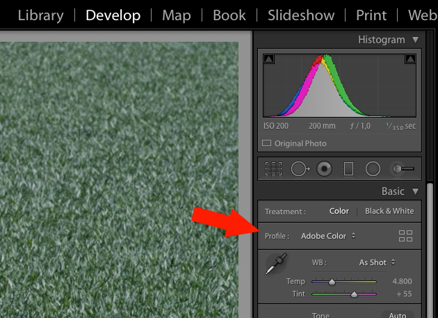This screenshot has height=318, width=438.
Task: Click the grass photo preview
Action: 119,180
